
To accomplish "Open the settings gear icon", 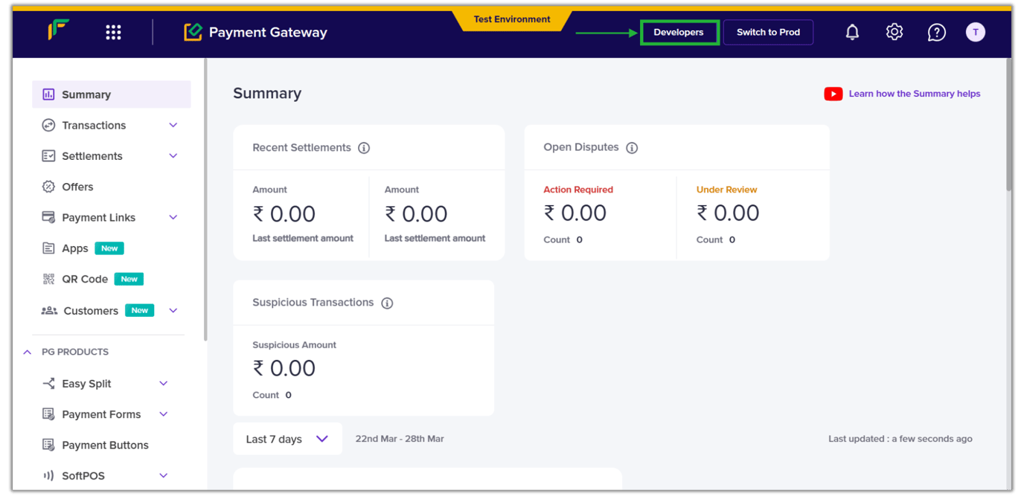I will (895, 32).
